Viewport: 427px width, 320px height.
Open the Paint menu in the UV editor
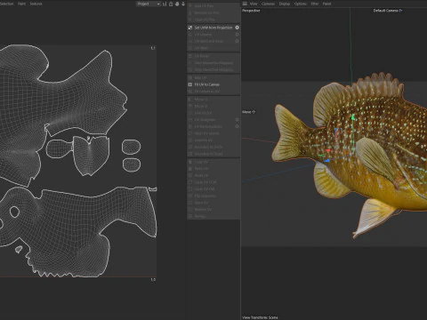[x=21, y=4]
